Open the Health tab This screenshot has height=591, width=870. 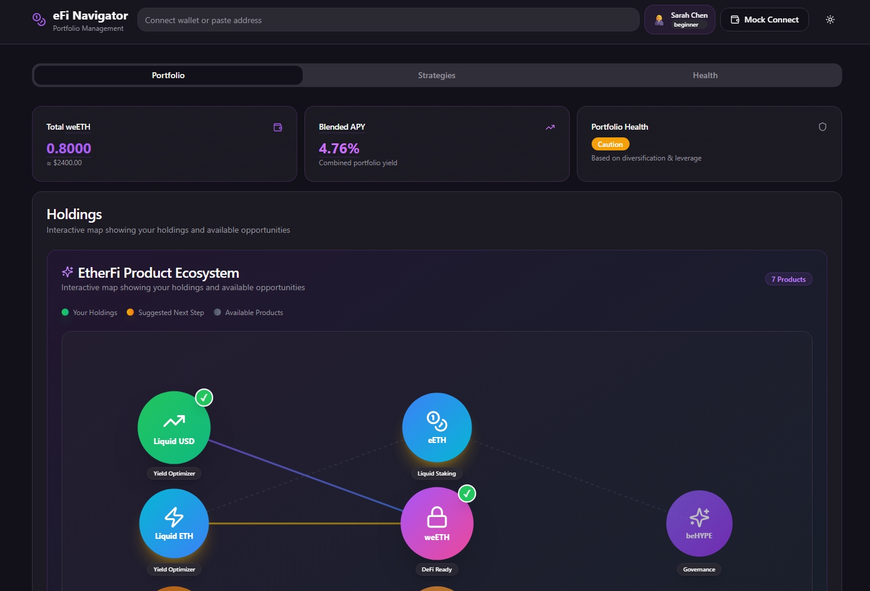(705, 75)
